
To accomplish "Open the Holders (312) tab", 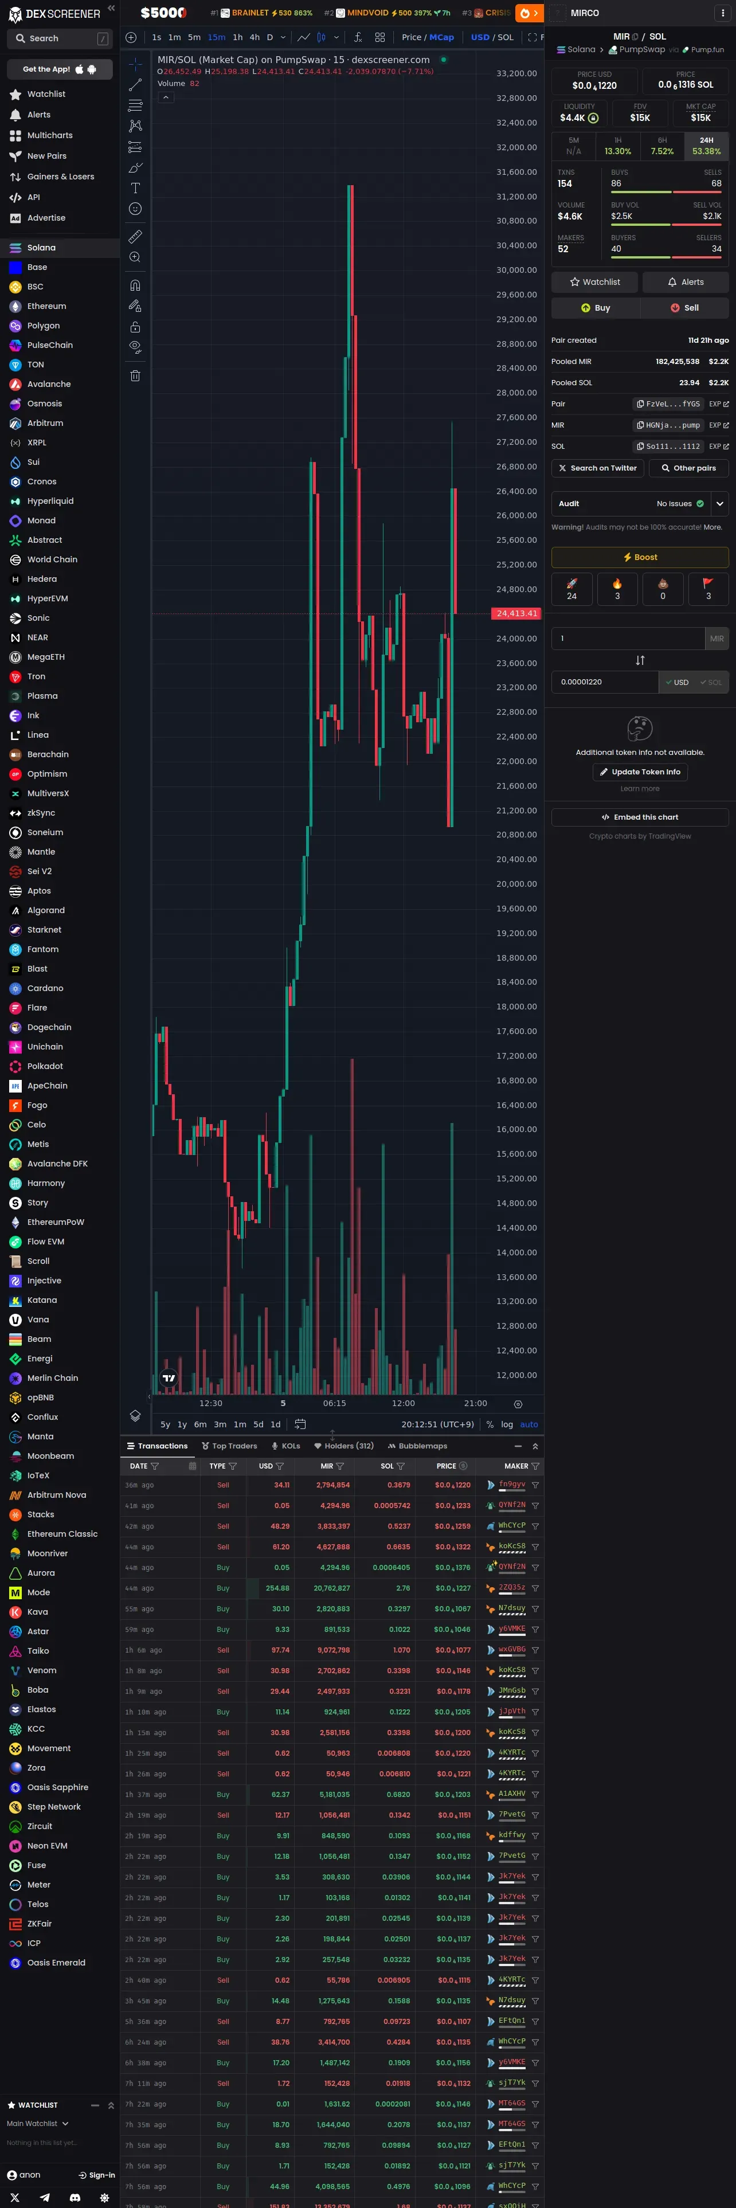I will point(343,1446).
